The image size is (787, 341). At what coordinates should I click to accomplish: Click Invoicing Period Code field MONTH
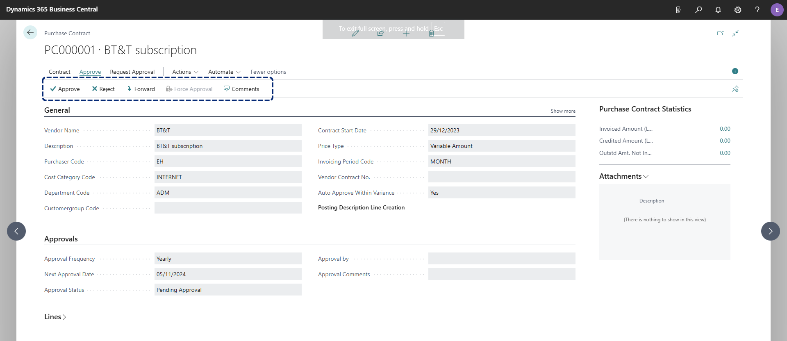[x=502, y=161]
